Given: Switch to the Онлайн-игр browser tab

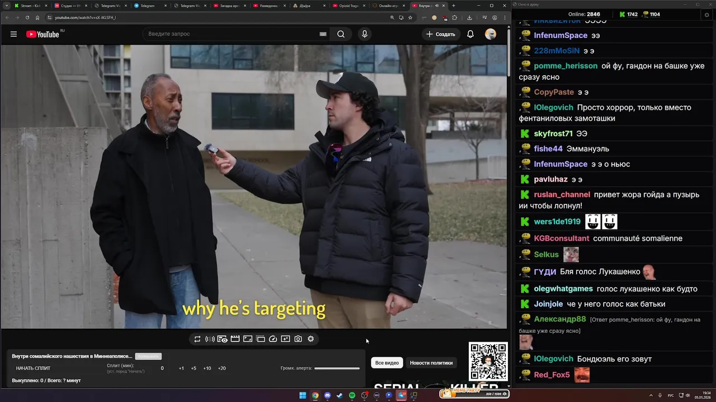Looking at the screenshot, I should click(389, 6).
